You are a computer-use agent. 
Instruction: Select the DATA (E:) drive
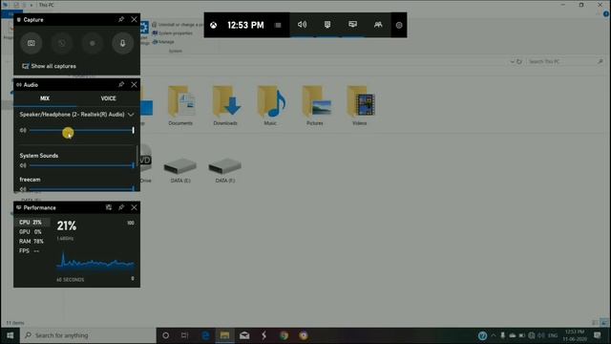180,170
